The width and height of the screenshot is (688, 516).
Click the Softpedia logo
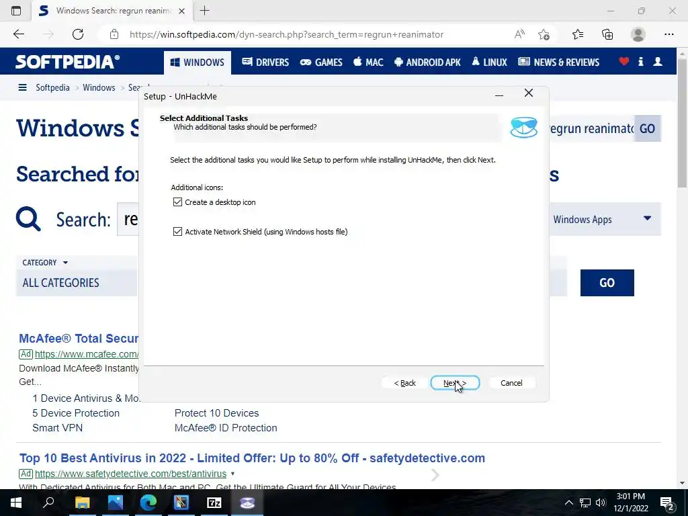tap(68, 61)
